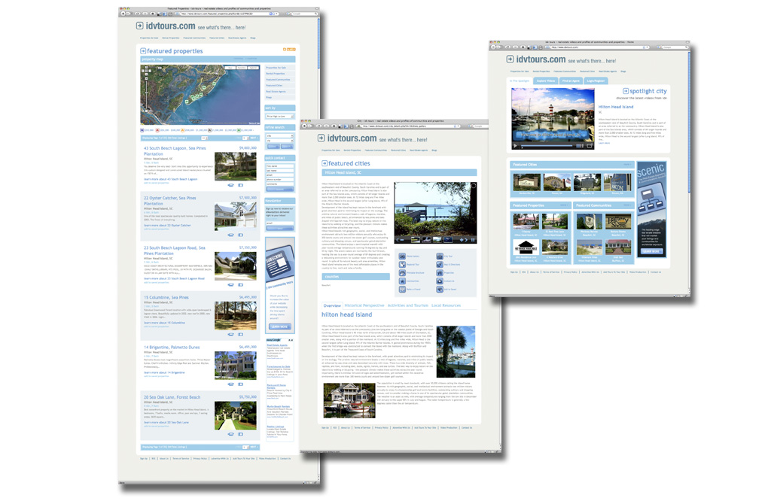Click the 43 South Beach Lagoon house photo
771x504 pixels.
pos(236,166)
